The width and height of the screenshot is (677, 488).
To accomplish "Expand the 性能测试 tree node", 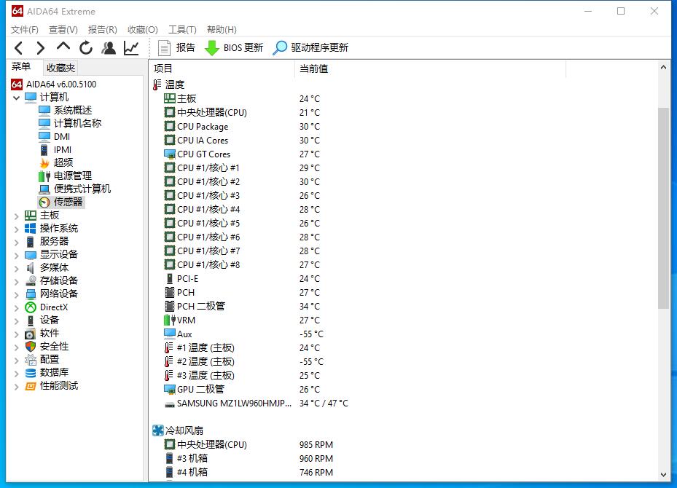I will [16, 386].
